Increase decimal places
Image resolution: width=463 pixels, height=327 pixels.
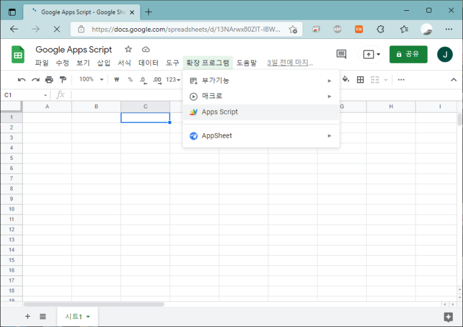pos(157,80)
